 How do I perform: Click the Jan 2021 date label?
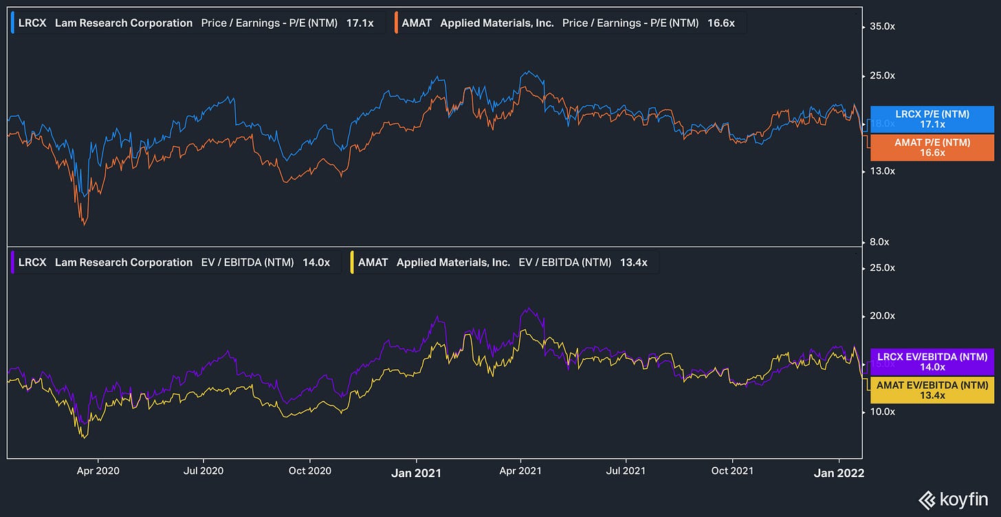pyautogui.click(x=416, y=472)
